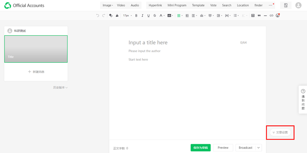Open the font color picker
Viewport: 307px width, 153px height.
pyautogui.click(x=162, y=16)
